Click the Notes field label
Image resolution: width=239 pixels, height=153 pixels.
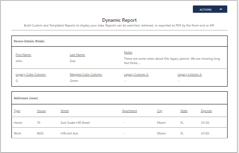(x=128, y=52)
